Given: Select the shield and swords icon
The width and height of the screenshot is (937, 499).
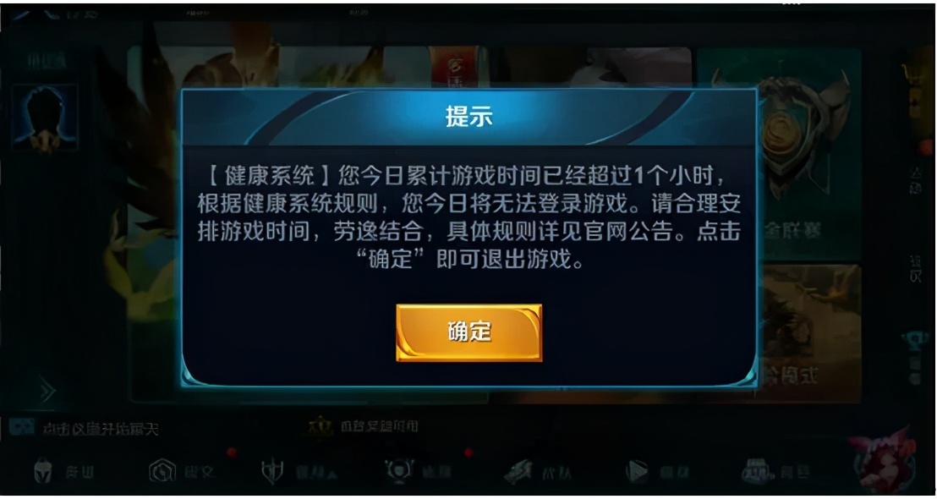Looking at the screenshot, I should [272, 472].
